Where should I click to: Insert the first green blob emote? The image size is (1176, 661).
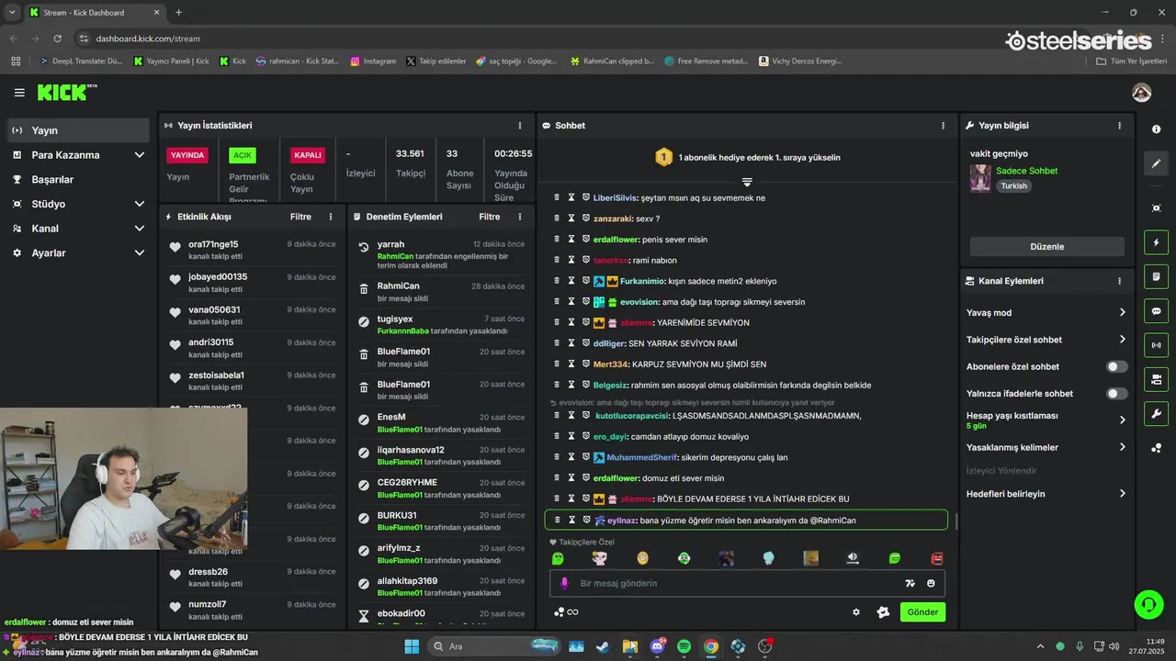click(558, 558)
